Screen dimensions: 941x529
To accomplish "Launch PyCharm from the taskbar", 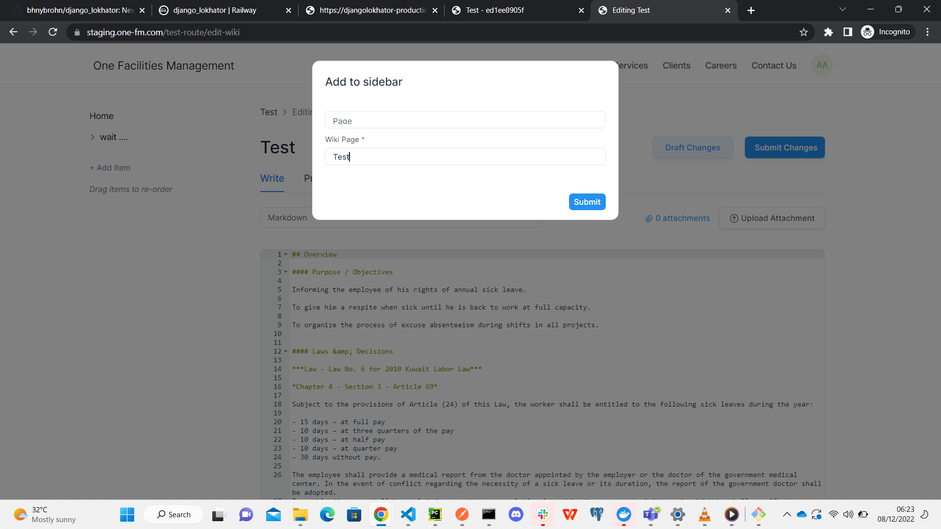I will [436, 515].
